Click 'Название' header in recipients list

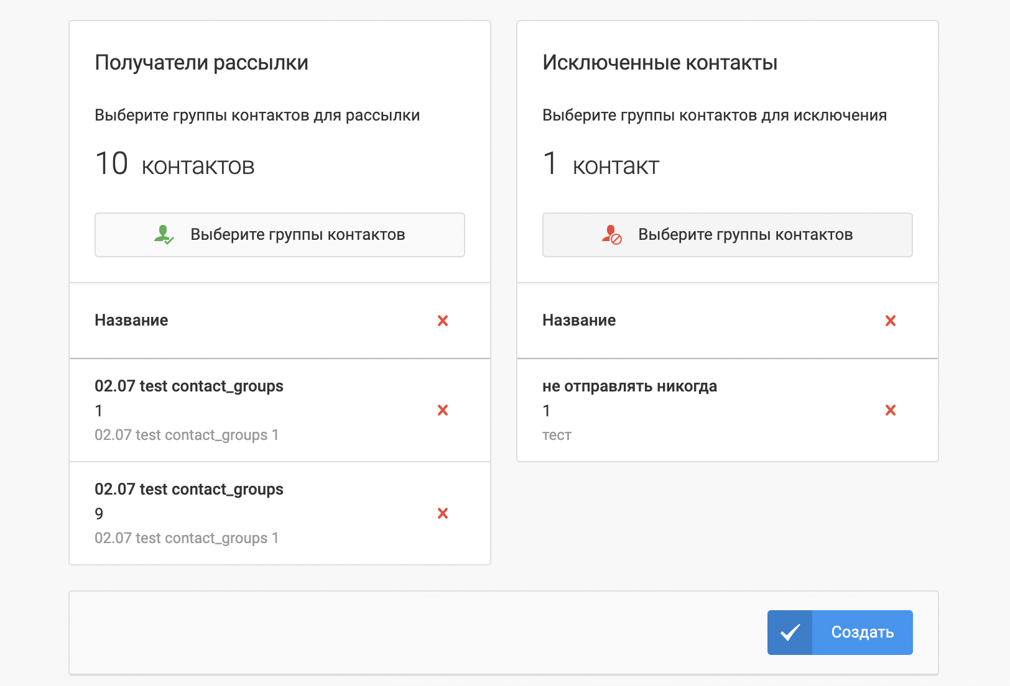coord(131,321)
